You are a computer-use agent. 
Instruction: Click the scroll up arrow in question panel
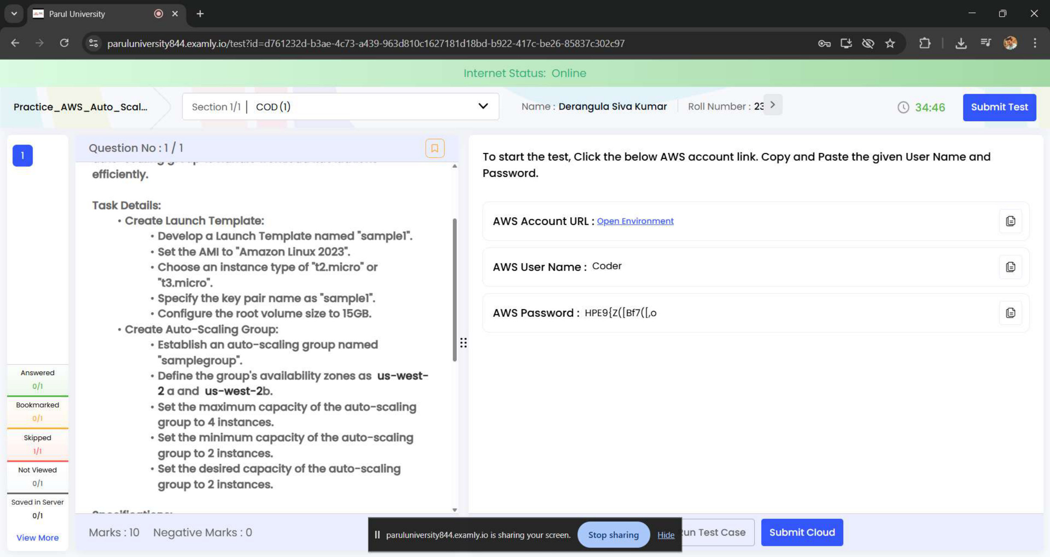point(454,166)
